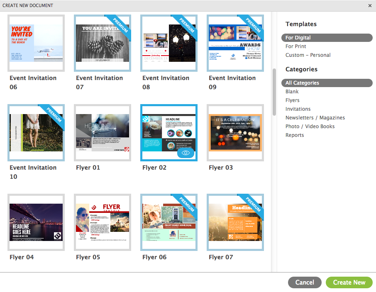Screen dimensions: 376x292
Task: Show All Categories filter
Action: coord(327,83)
